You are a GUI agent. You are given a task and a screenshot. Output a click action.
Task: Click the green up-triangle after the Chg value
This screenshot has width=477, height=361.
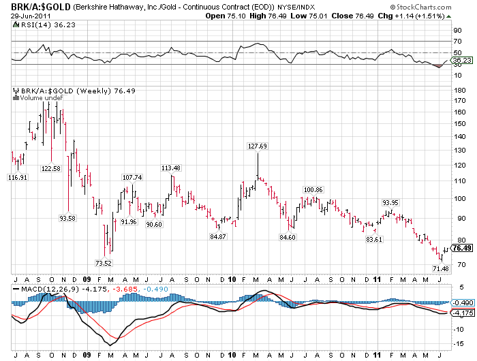point(448,16)
